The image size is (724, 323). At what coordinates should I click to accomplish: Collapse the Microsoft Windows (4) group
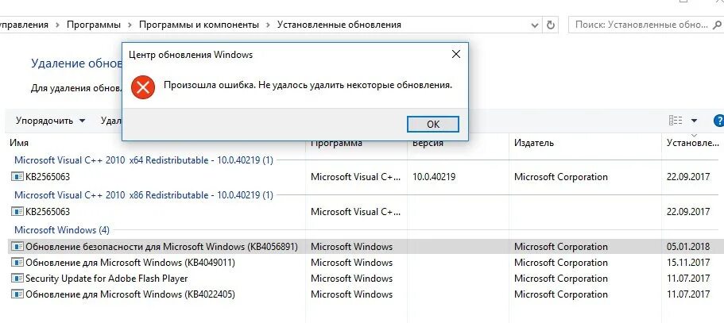point(62,230)
